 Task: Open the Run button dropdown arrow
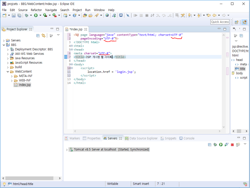click(40, 15)
